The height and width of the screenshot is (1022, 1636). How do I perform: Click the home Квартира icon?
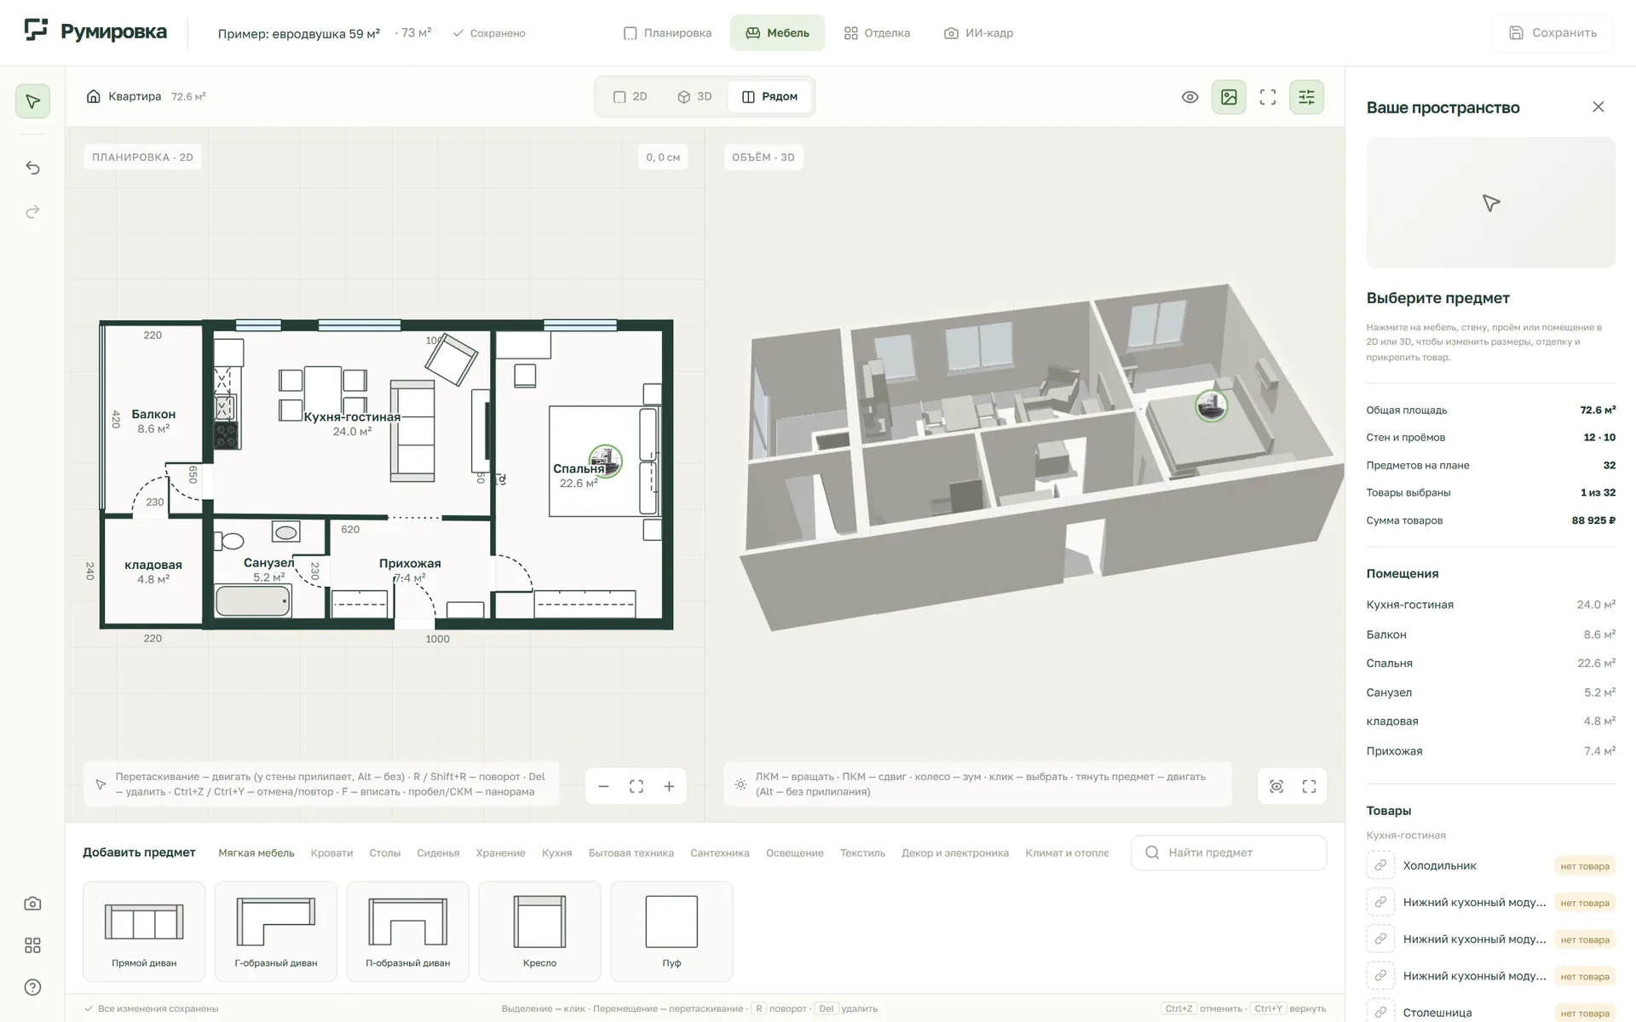click(x=94, y=96)
